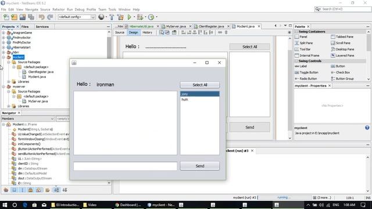
Task: Open the editor tabs list dropdown arrow
Action: coord(285,26)
